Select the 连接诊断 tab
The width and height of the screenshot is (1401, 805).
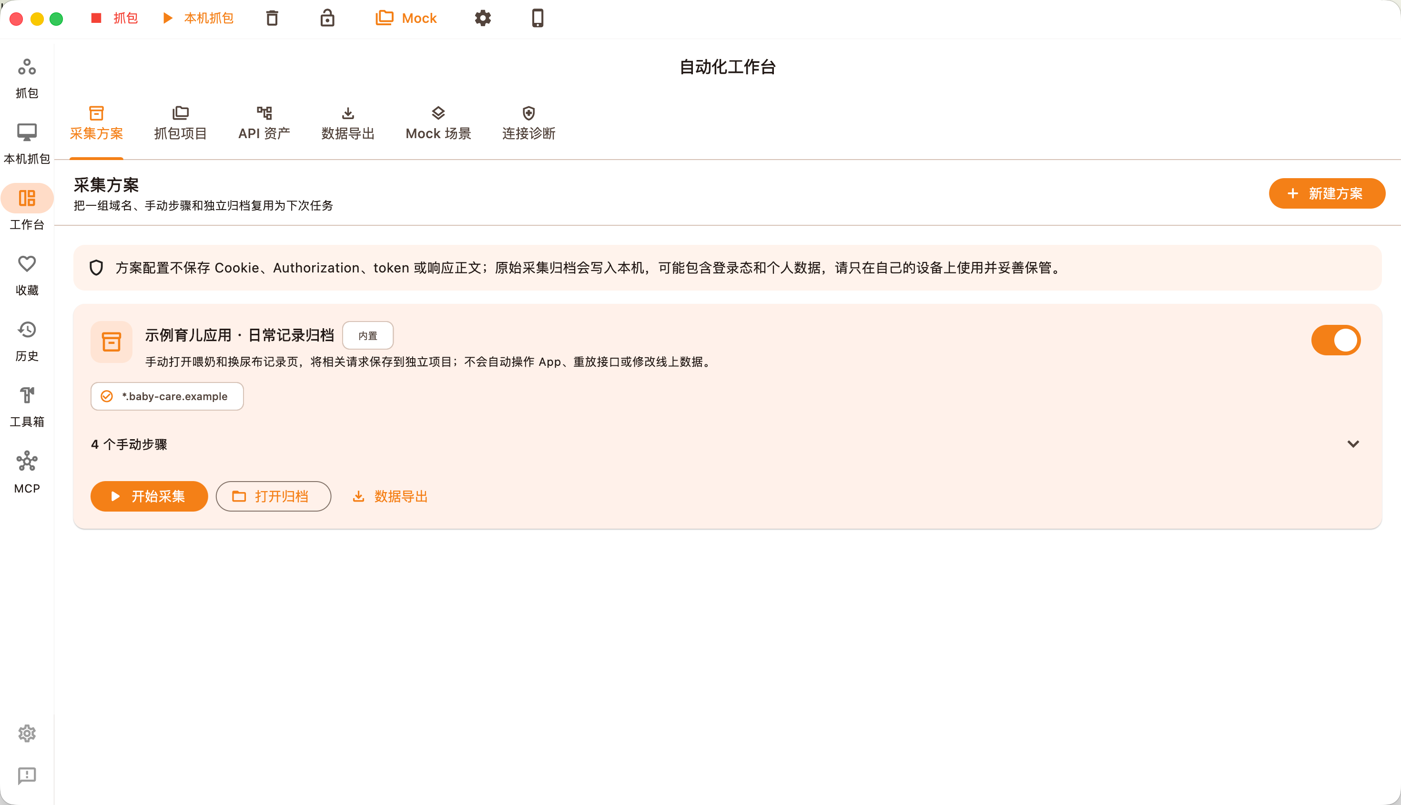coord(528,124)
